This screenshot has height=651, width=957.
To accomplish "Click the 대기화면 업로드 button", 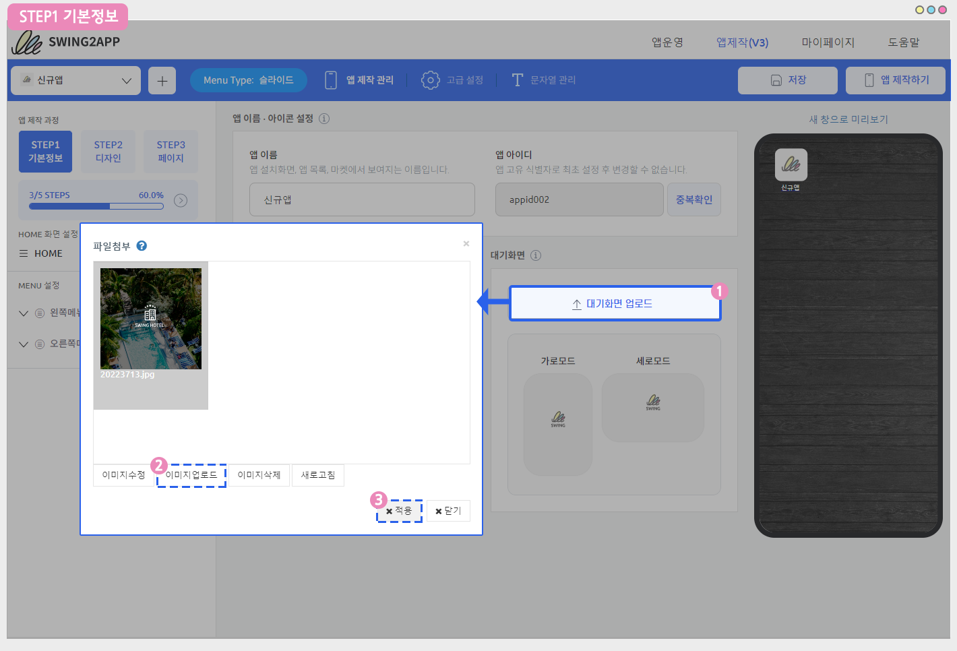I will (615, 304).
